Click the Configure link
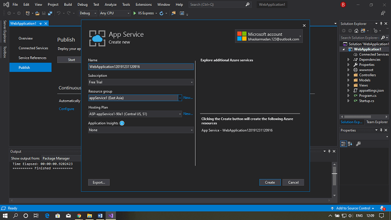This screenshot has width=391, height=220. [66, 109]
